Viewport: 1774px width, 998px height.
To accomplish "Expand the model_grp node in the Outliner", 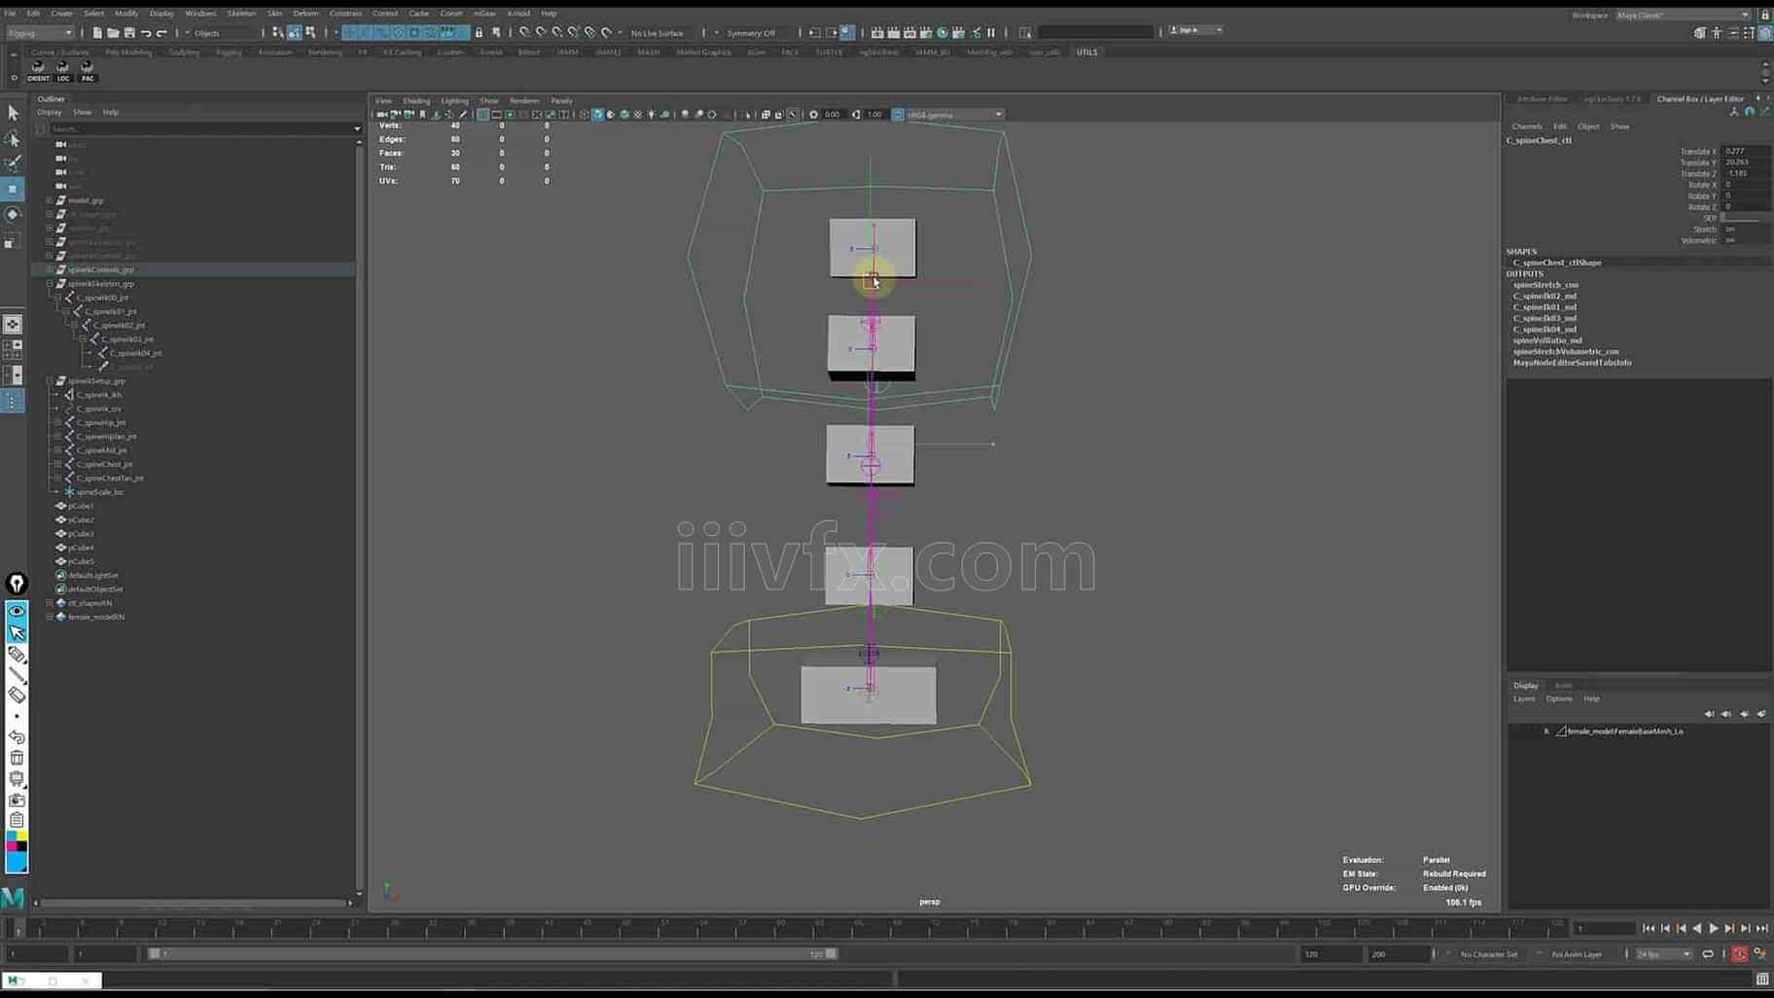I will click(x=50, y=200).
